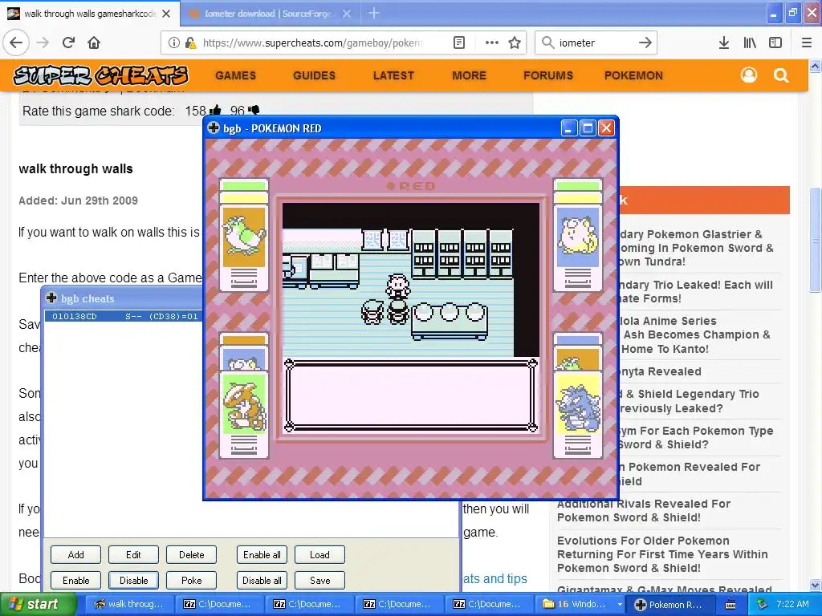Click the Load cheats button
This screenshot has width=822, height=616.
(x=319, y=555)
